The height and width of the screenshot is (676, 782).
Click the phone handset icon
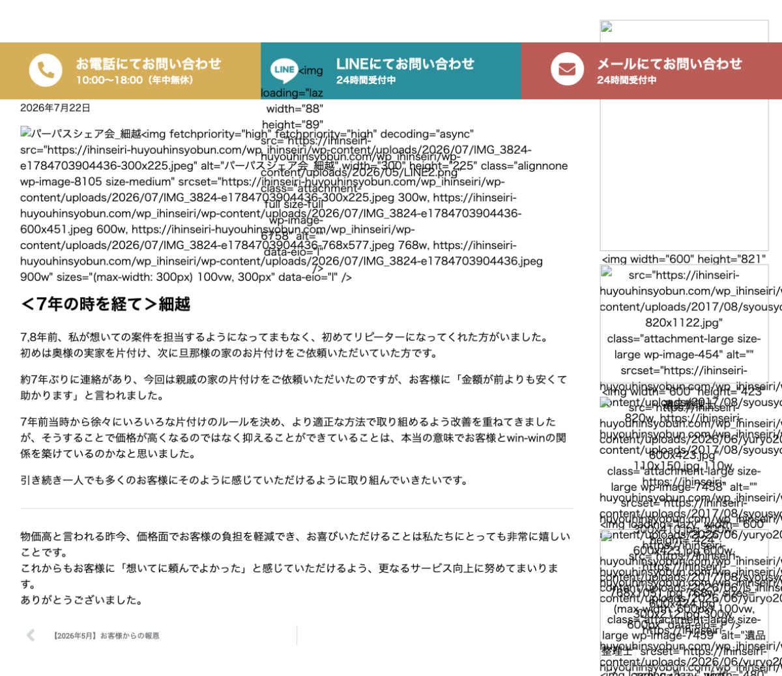point(46,70)
